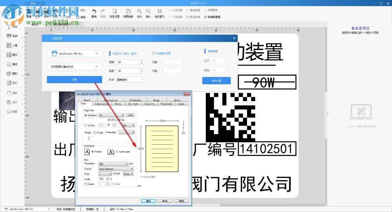Jump to last data record (最后数据)

coord(193,17)
